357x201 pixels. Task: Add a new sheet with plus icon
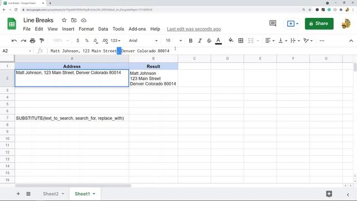tap(18, 194)
